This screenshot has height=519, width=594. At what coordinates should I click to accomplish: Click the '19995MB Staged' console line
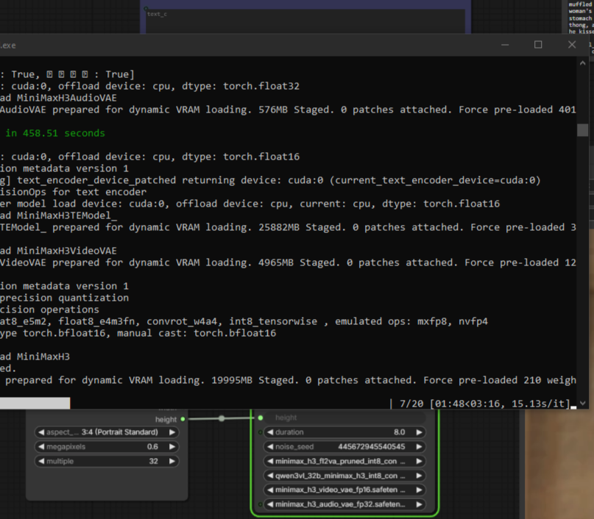[x=288, y=380]
